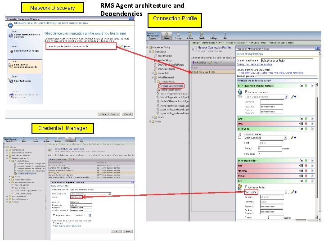Collapse the SNMP V1 V2 section

click(312, 129)
